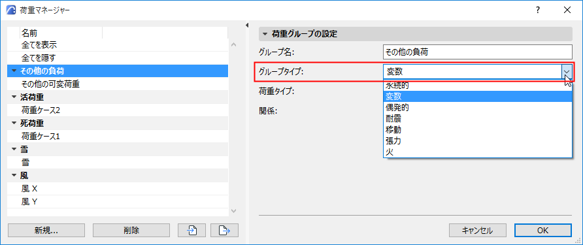Image resolution: width=583 pixels, height=245 pixels.
Task: Click the list scrollbar up arrow
Action: 233,44
